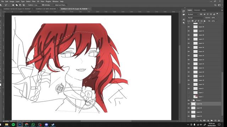Image resolution: width=227 pixels, height=127 pixels.
Task: Filter layers by smart objects icon
Action: pos(214,14)
